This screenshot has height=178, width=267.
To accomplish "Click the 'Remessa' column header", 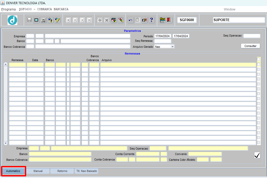I will [17, 60].
